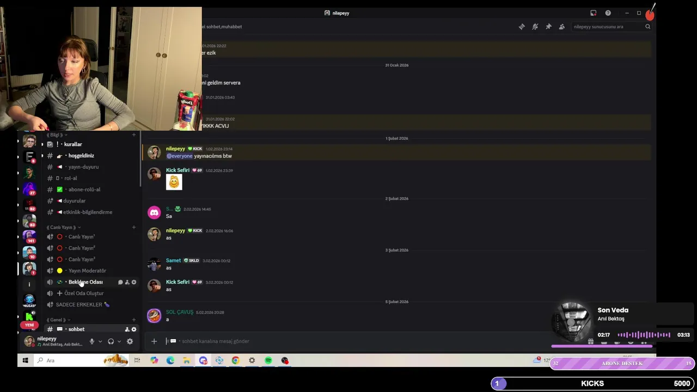Toggle channel notification mute bell
Viewport: 697px width, 392px height.
click(x=535, y=27)
